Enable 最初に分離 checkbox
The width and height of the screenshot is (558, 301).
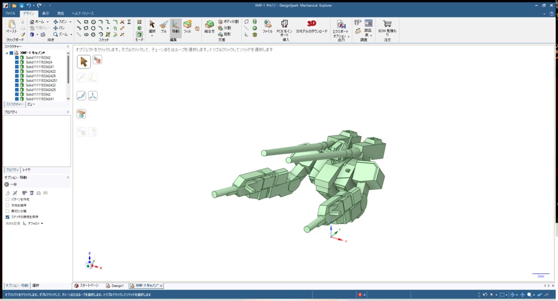8,211
